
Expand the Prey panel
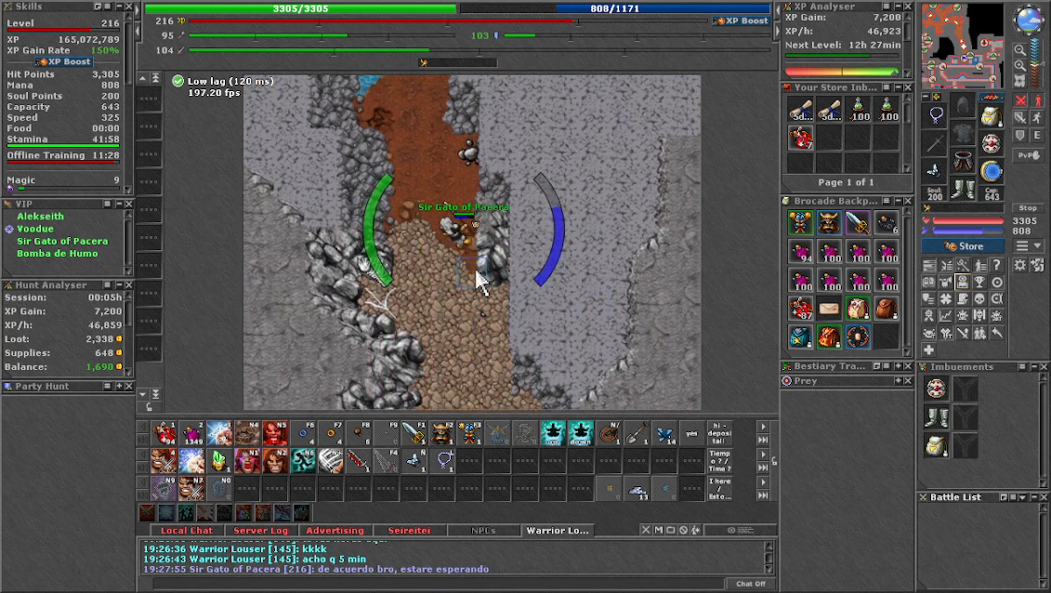899,380
